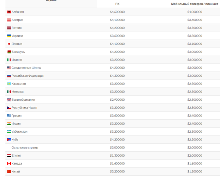
Task: Select the Куба country name
Action: click(x=15, y=140)
